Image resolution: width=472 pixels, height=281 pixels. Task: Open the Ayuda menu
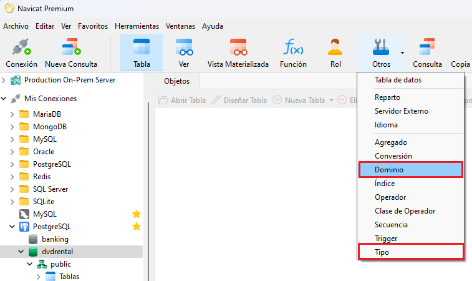tap(213, 26)
